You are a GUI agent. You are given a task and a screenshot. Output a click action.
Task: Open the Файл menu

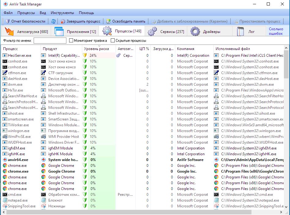8,13
